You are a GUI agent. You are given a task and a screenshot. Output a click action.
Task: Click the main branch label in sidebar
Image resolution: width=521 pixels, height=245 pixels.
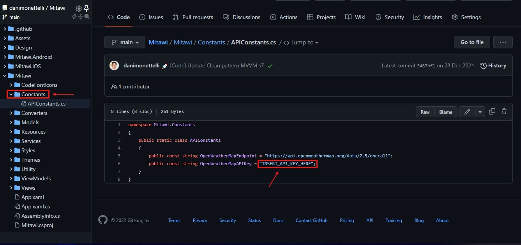coord(14,17)
